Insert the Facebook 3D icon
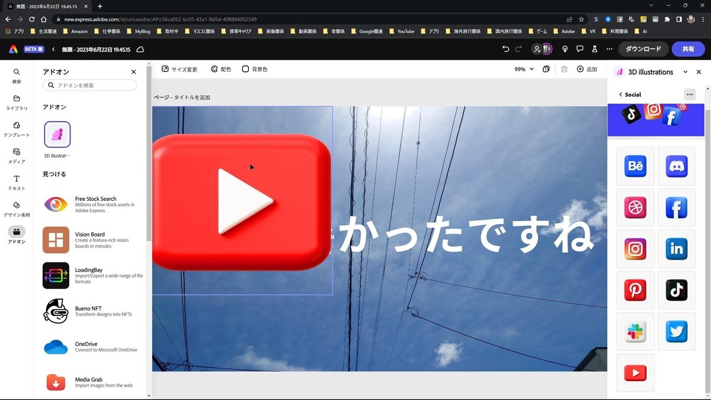 coord(677,207)
